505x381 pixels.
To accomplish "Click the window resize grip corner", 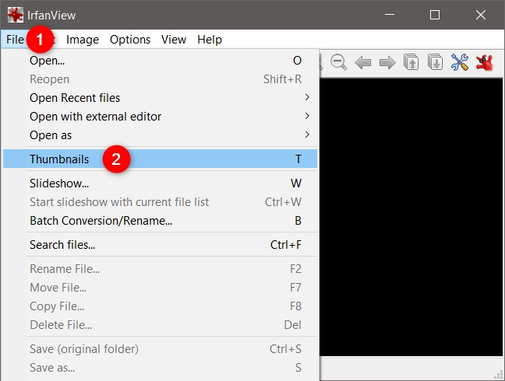I will (x=499, y=375).
